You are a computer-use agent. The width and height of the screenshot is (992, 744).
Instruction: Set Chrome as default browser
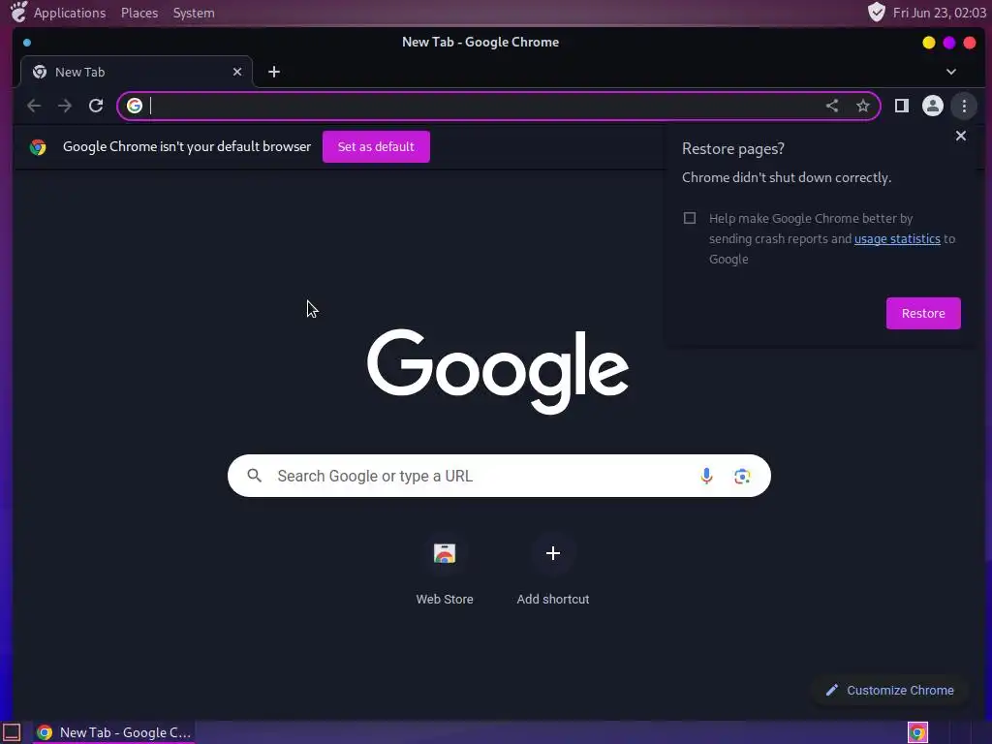376,147
